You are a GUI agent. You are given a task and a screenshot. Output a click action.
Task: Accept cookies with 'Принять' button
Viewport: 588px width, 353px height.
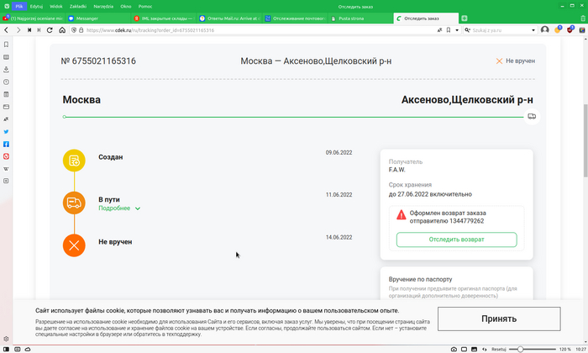499,319
